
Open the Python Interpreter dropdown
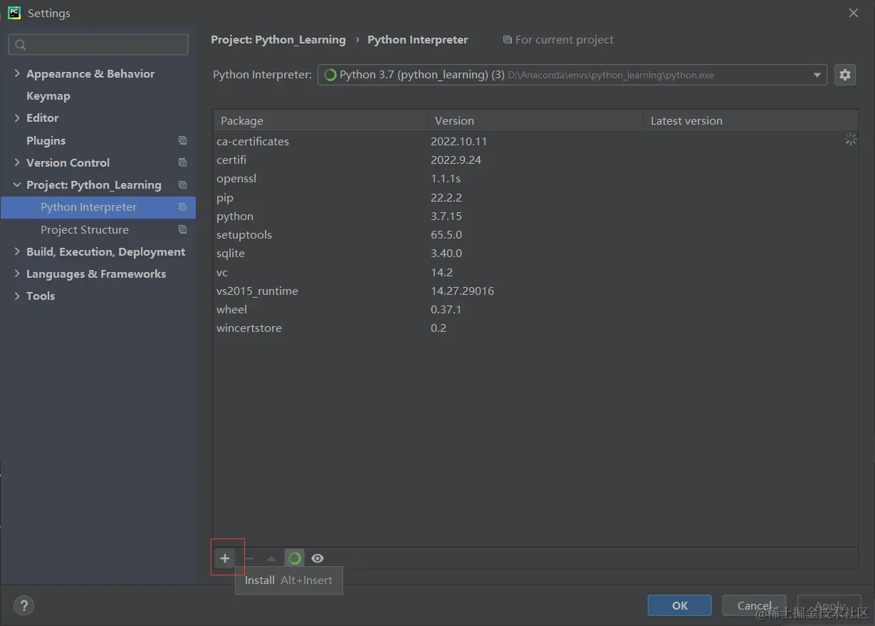[572, 75]
